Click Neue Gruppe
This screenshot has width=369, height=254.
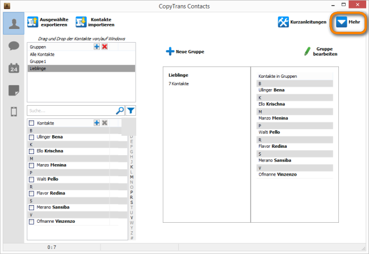click(185, 51)
